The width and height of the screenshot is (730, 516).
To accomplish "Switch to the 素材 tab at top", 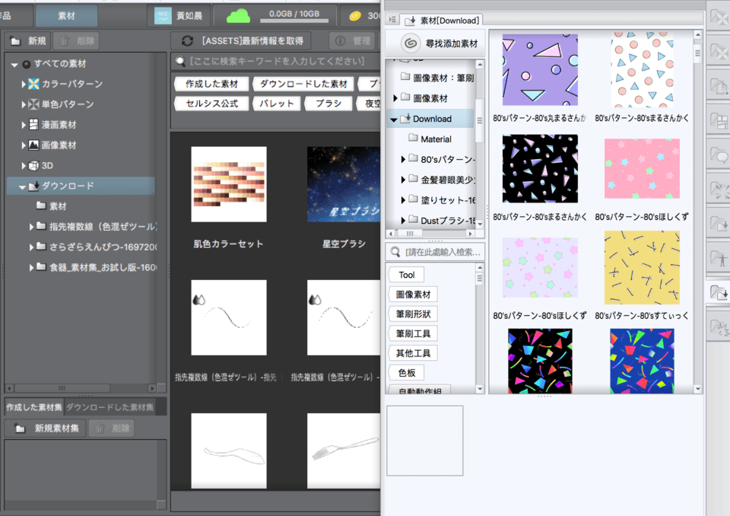I will coord(66,15).
